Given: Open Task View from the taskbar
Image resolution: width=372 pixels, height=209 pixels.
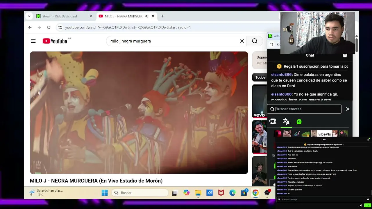Looking at the screenshot, I should coord(174,193).
